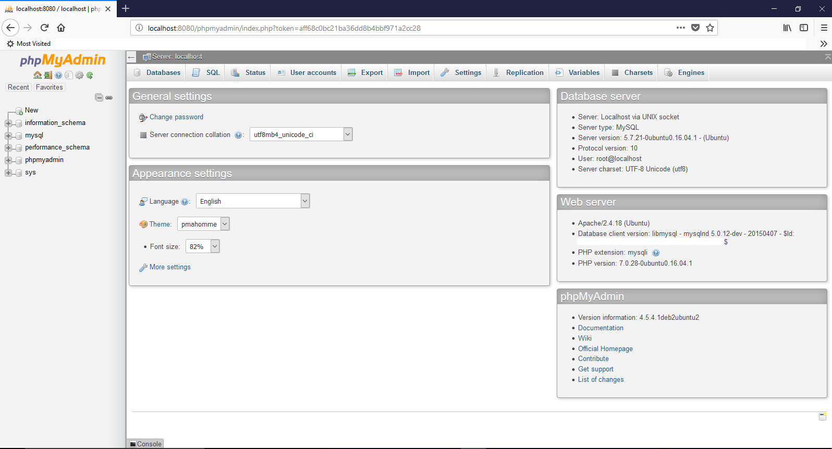Click the Get support link

pyautogui.click(x=596, y=369)
